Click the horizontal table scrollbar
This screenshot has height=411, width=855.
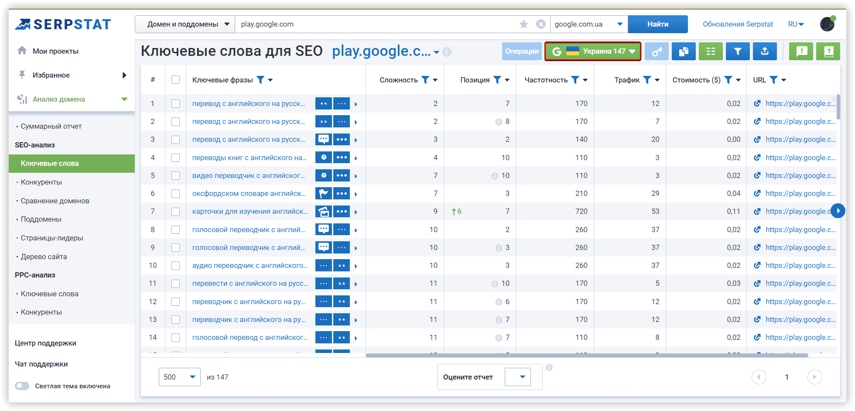(587, 355)
